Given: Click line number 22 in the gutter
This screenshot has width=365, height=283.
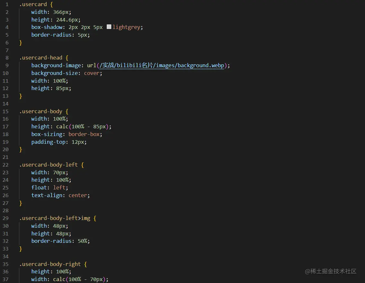Looking at the screenshot, I should click(x=5, y=165).
